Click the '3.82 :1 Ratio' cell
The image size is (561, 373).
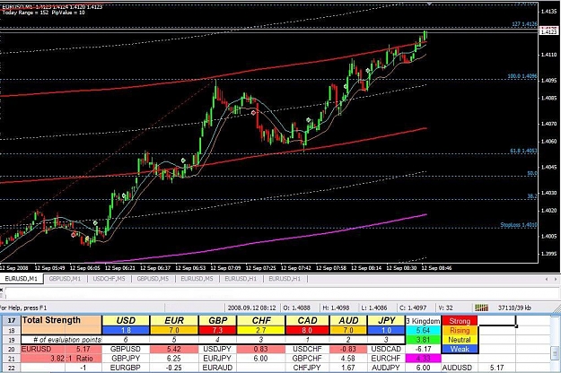(62, 359)
